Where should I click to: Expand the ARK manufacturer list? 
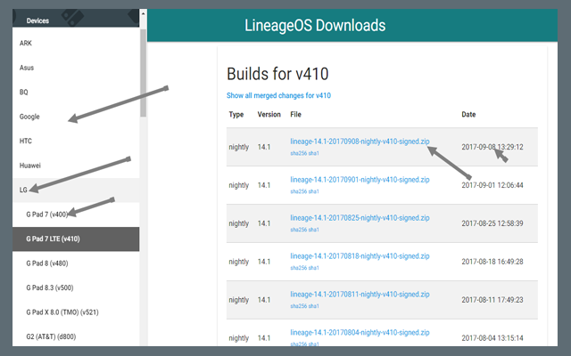coord(26,43)
